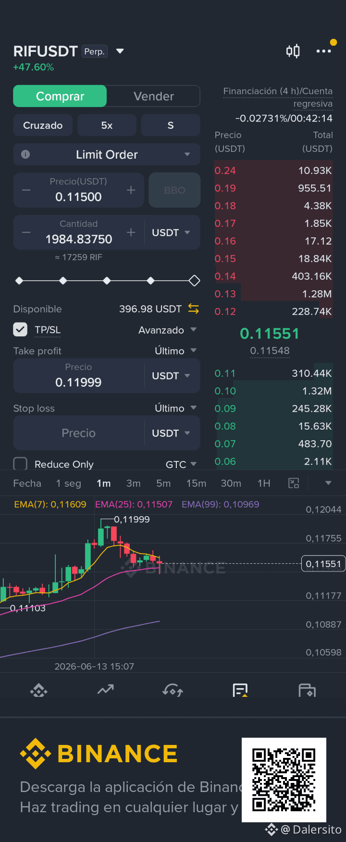The height and width of the screenshot is (842, 346).
Task: Open chart indicator settings icon beside 1H
Action: point(294,483)
